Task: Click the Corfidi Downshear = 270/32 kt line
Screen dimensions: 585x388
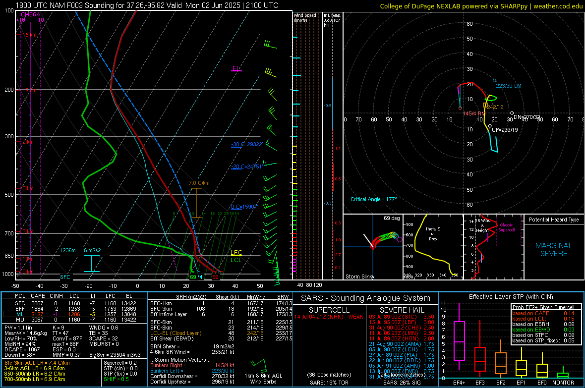Action: point(192,376)
